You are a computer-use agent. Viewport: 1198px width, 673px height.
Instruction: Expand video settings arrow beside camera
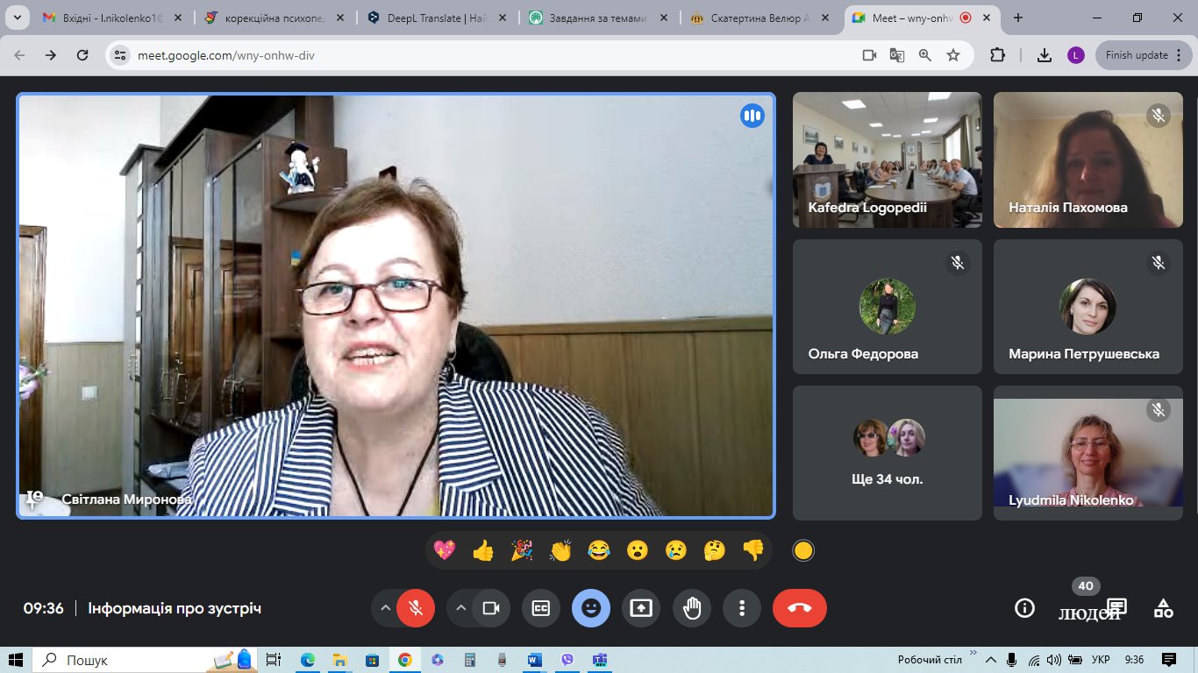(461, 608)
